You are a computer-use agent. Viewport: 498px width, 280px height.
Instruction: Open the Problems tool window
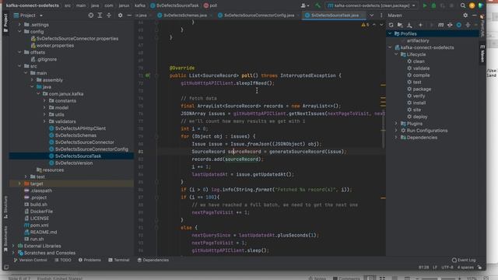tap(90, 260)
